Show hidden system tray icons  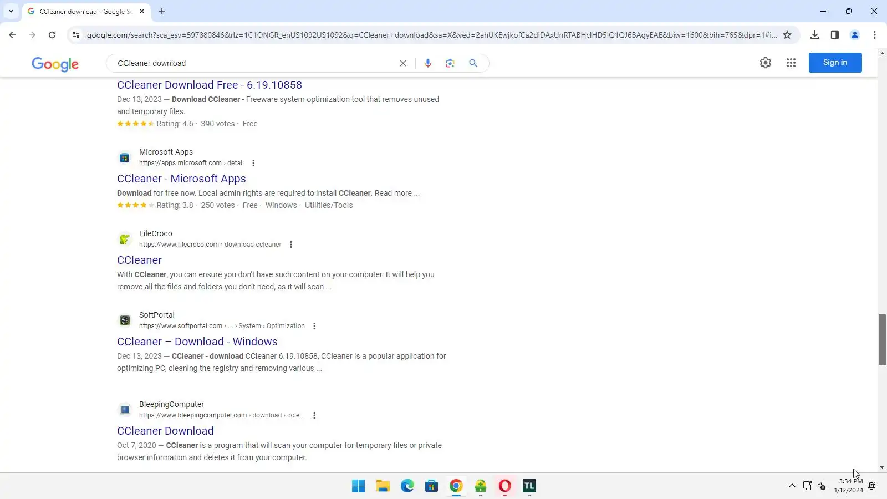[792, 486]
